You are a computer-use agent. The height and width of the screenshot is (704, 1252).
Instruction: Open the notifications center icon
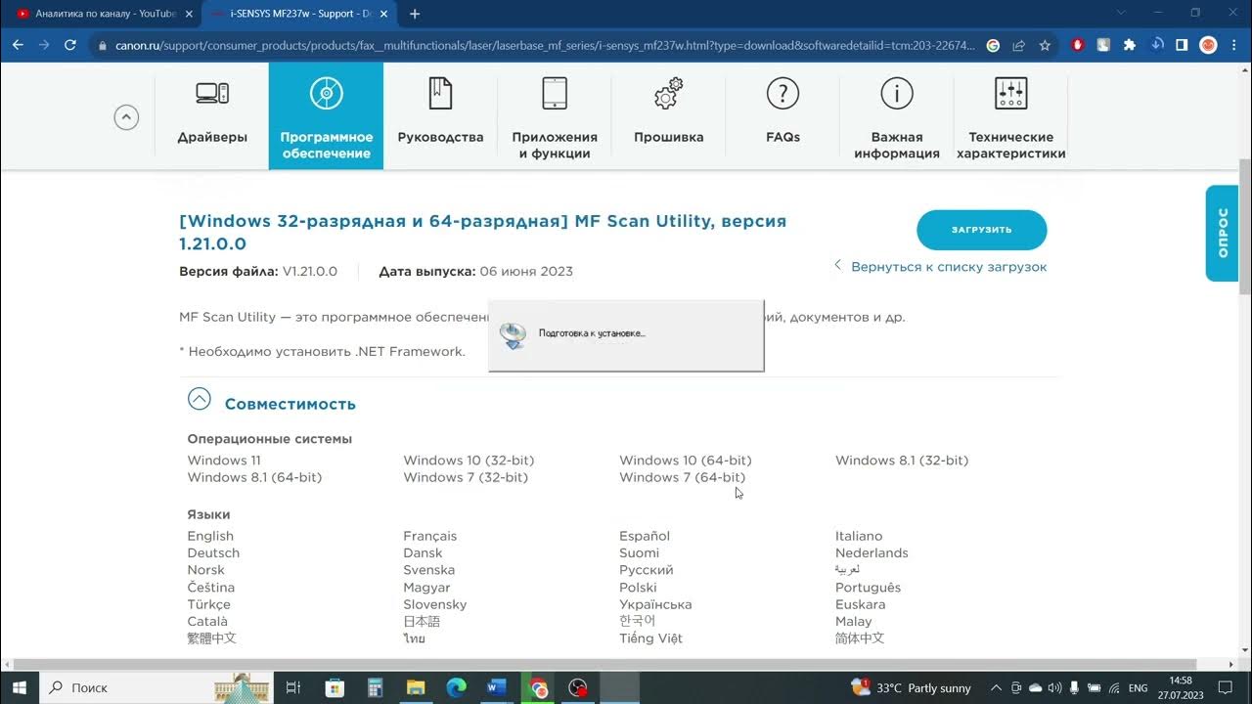coord(1228,687)
